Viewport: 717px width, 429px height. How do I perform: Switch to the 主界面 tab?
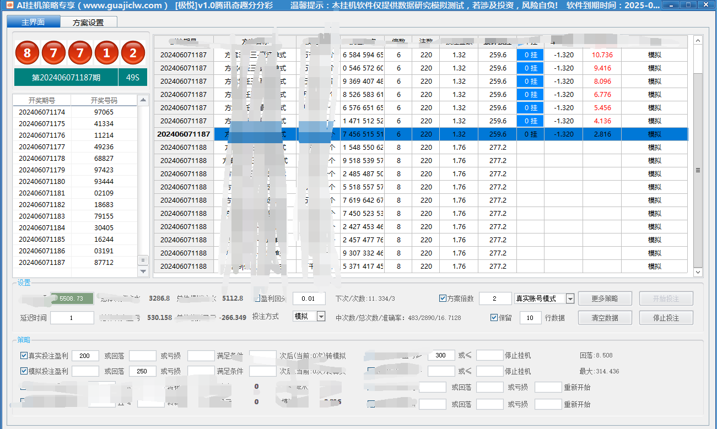click(x=34, y=23)
